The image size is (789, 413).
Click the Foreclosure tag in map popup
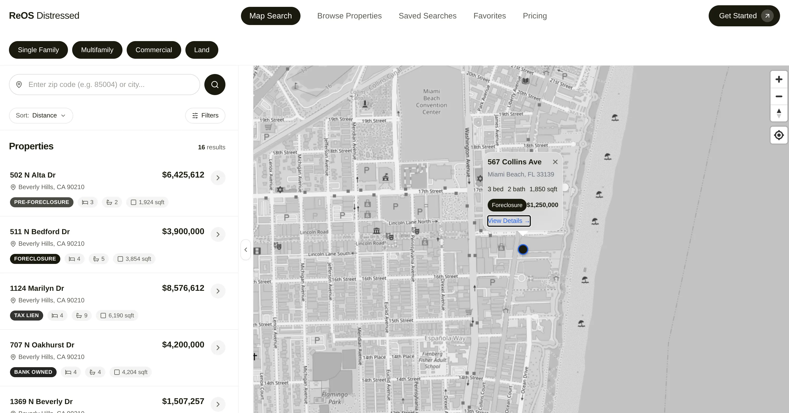[507, 205]
